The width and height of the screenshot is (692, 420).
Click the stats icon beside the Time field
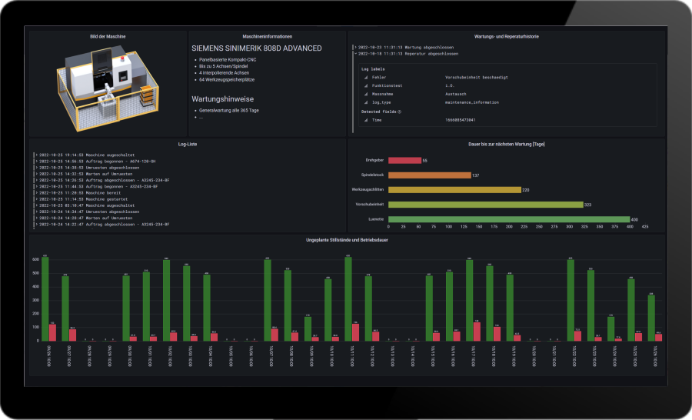(x=366, y=120)
